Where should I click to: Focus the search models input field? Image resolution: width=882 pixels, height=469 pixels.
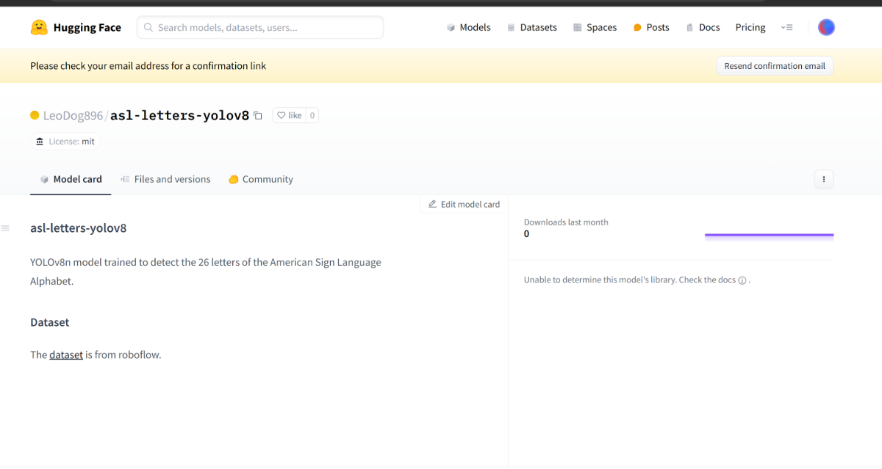[x=260, y=27]
